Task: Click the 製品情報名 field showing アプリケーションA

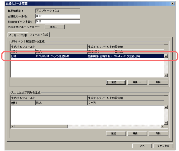Action: [58, 11]
